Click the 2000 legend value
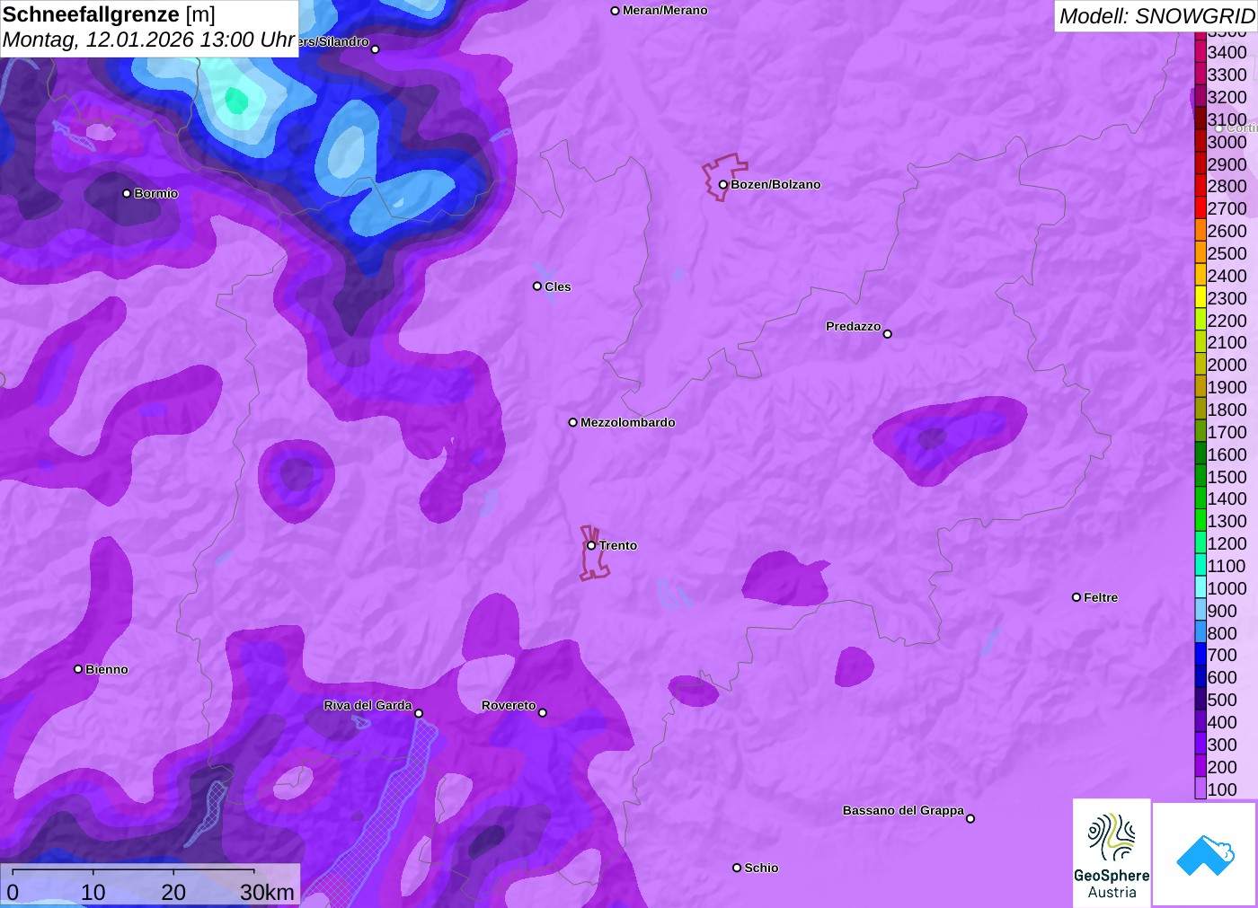1258x908 pixels. [x=1227, y=365]
